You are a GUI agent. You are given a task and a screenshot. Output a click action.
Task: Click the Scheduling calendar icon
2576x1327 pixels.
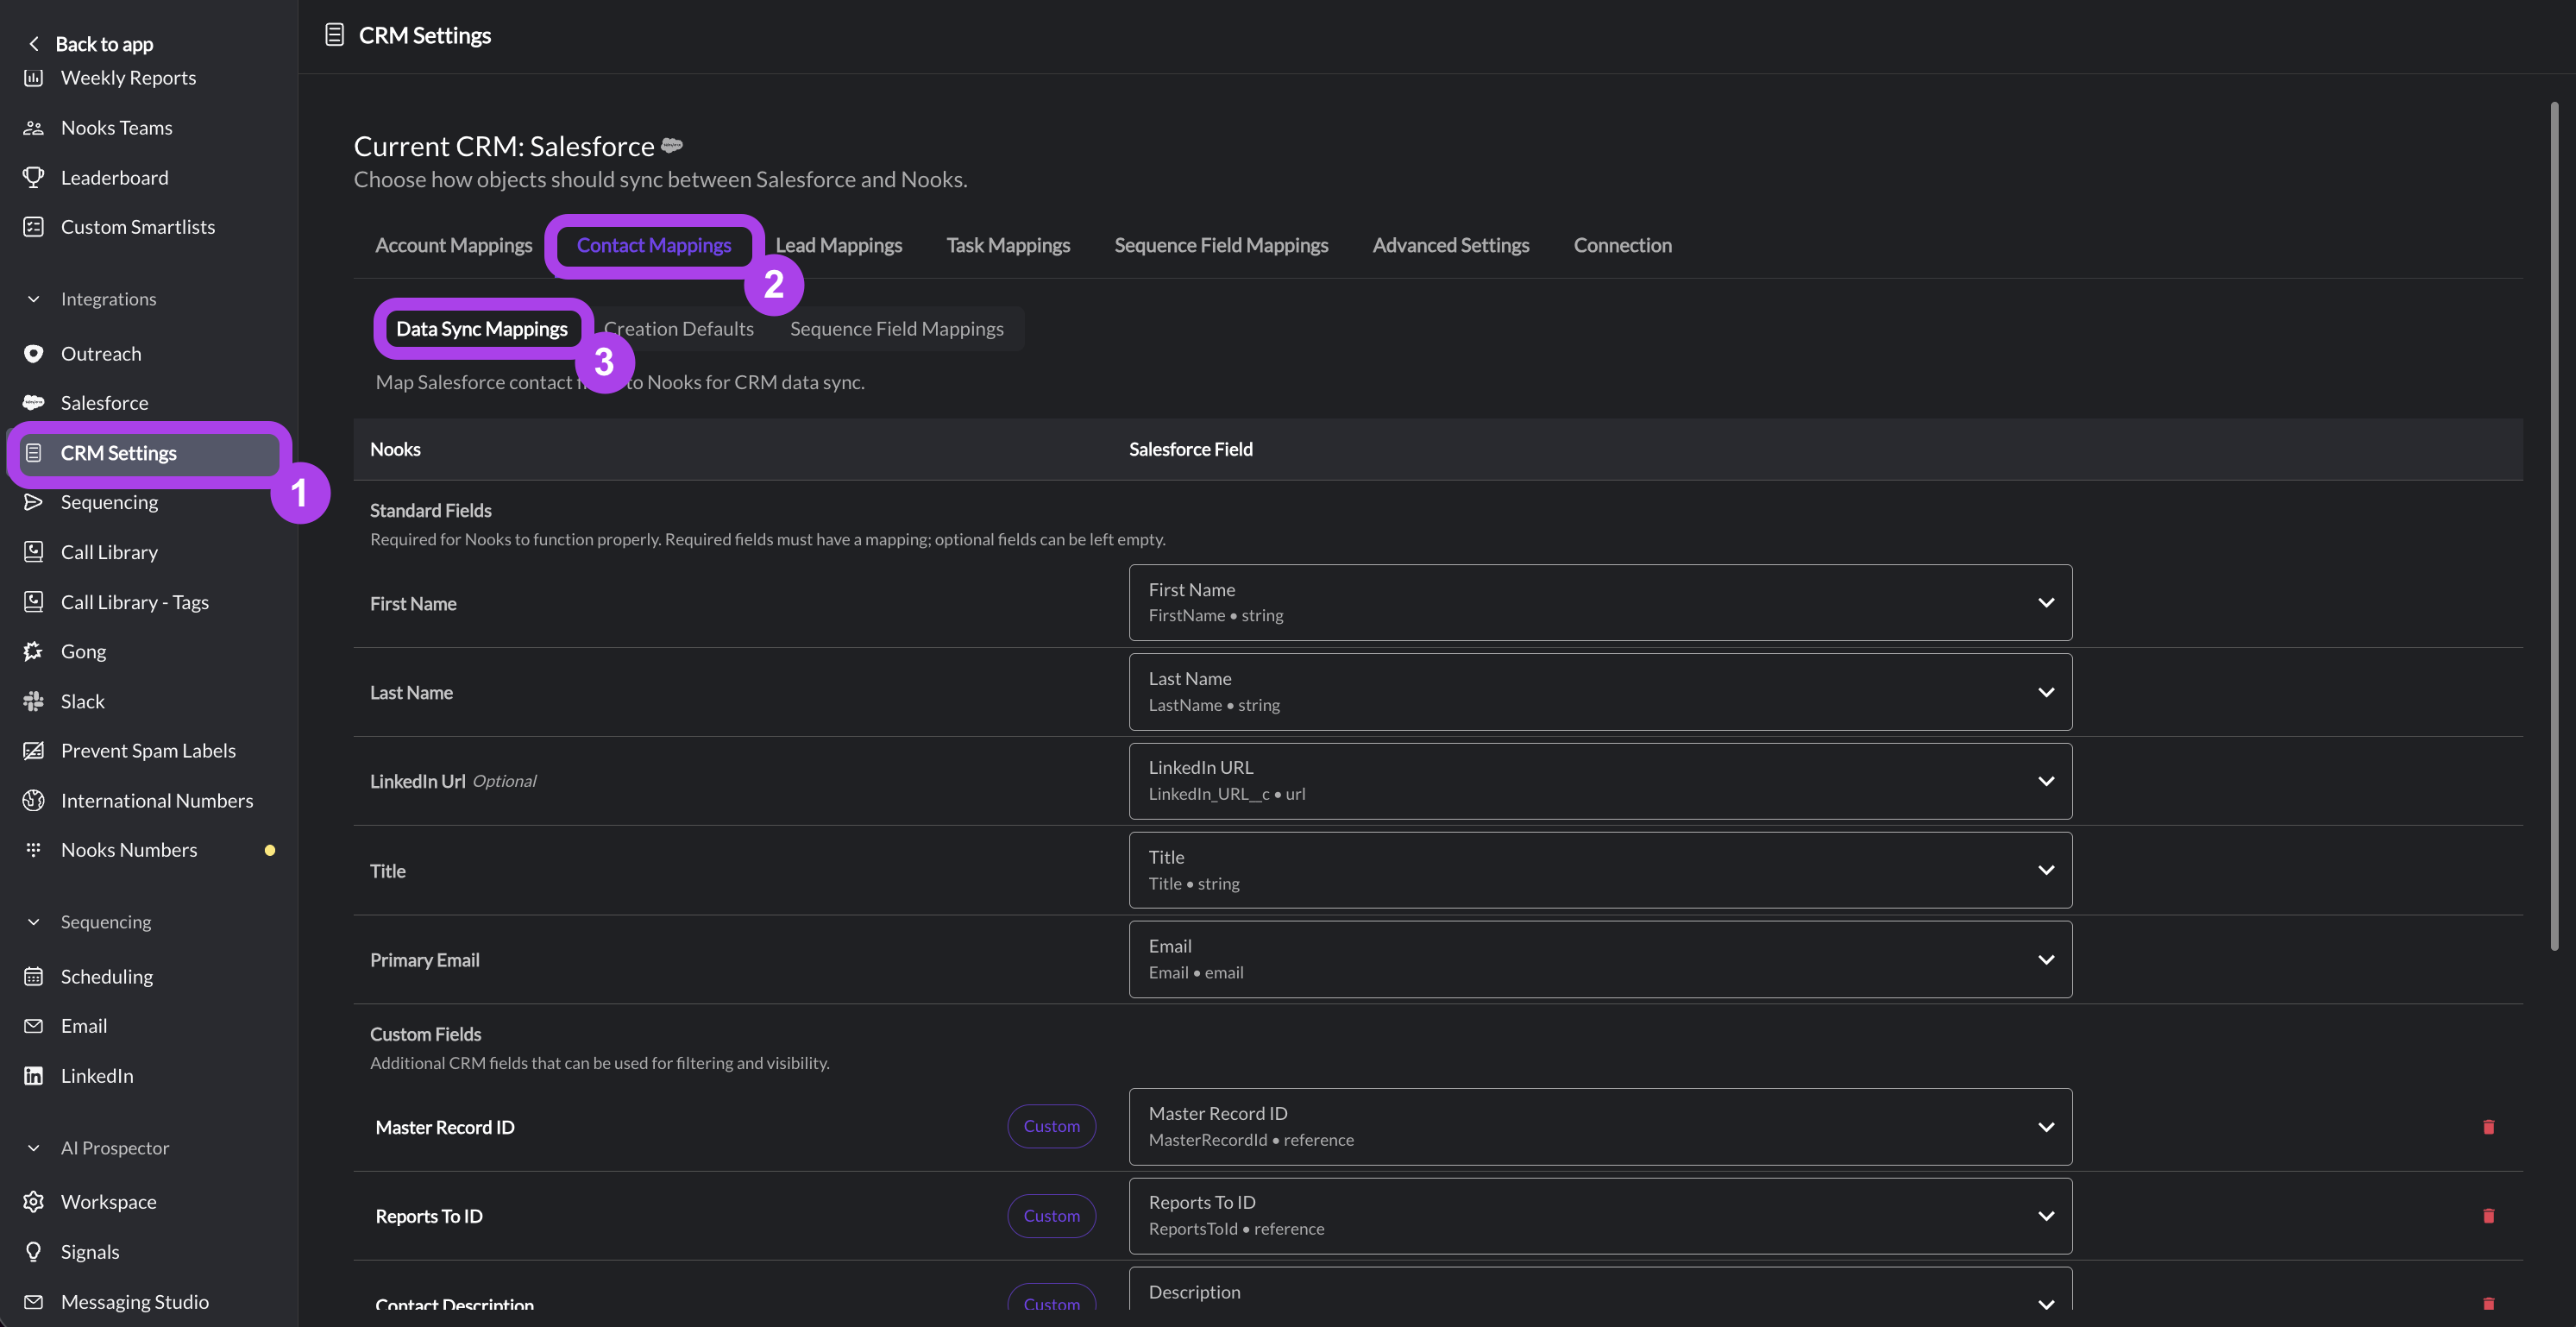pos(33,977)
